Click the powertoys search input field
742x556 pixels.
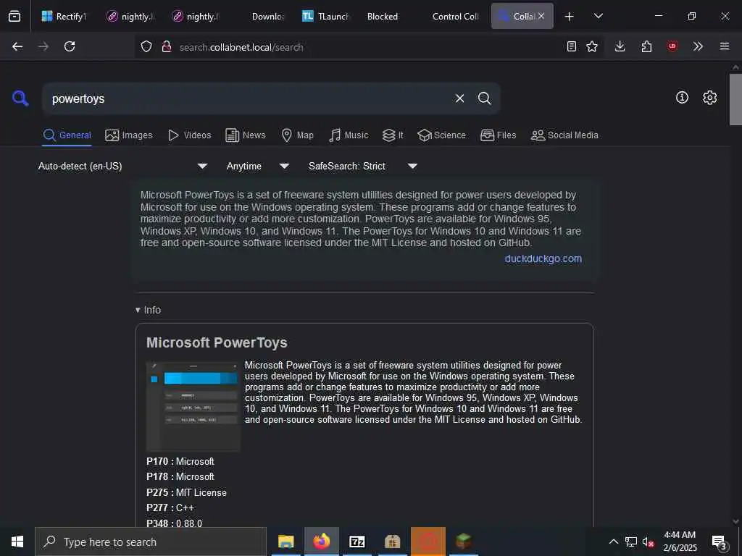(x=249, y=98)
